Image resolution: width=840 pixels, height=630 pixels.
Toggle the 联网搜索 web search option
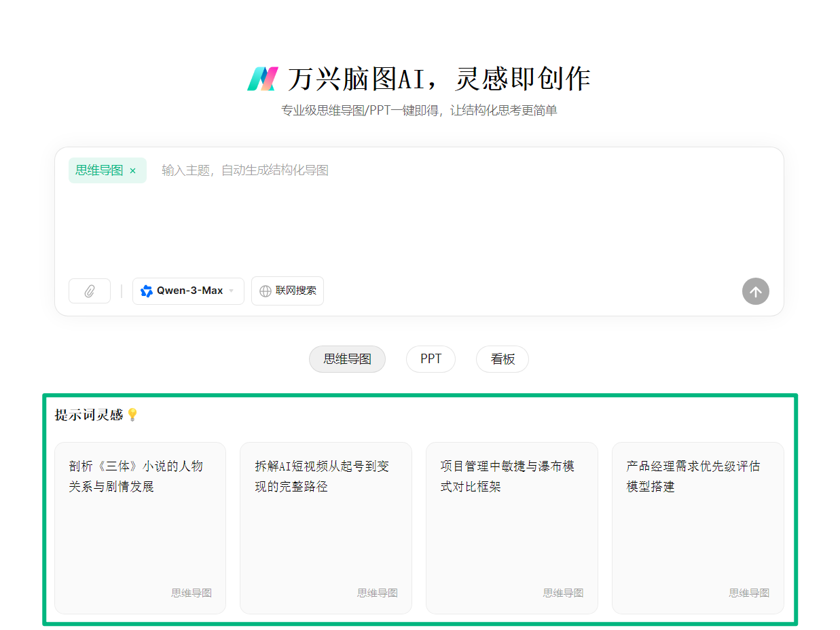click(287, 291)
